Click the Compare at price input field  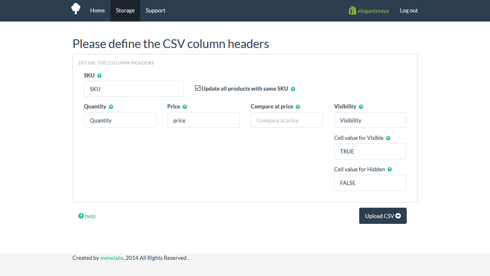(286, 120)
